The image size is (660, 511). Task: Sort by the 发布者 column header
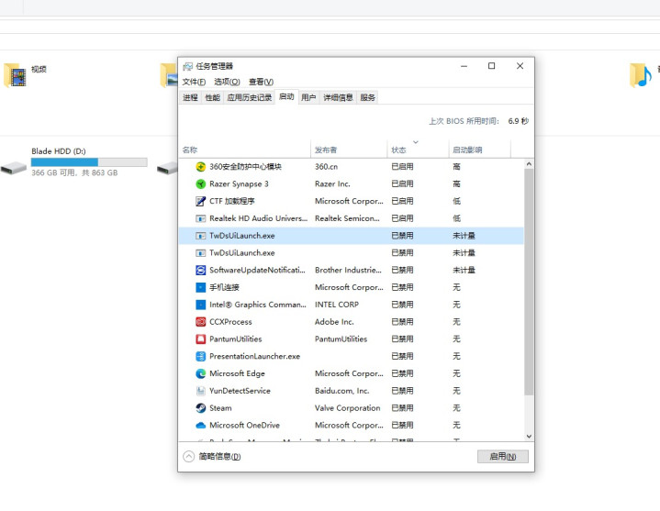pos(349,150)
